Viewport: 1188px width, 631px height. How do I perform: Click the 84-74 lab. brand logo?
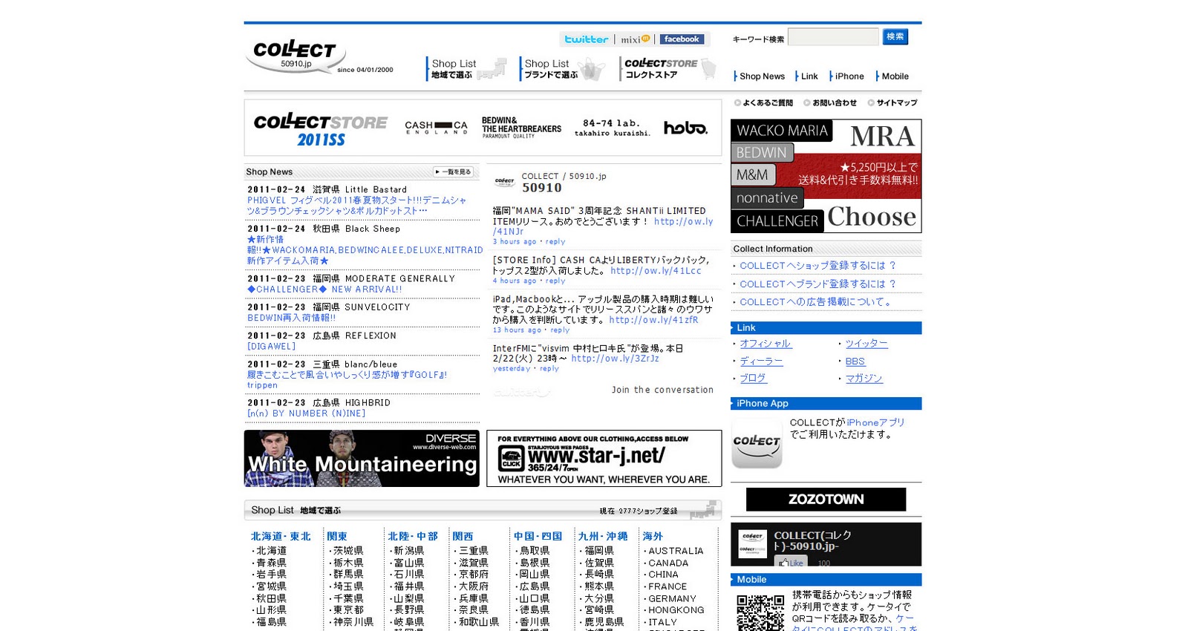[612, 128]
